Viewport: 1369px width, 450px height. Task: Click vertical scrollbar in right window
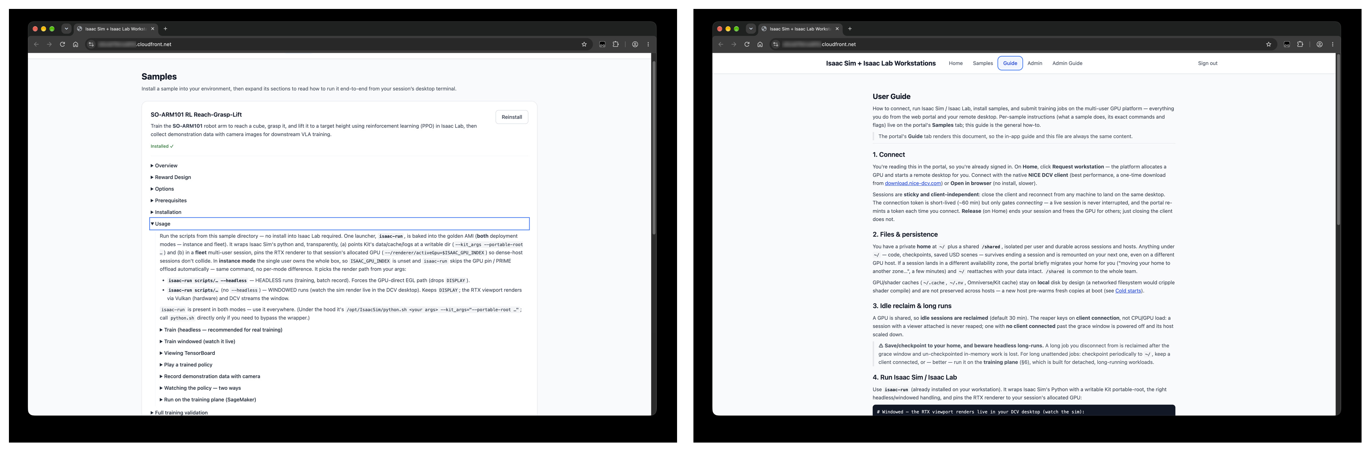click(x=1338, y=139)
